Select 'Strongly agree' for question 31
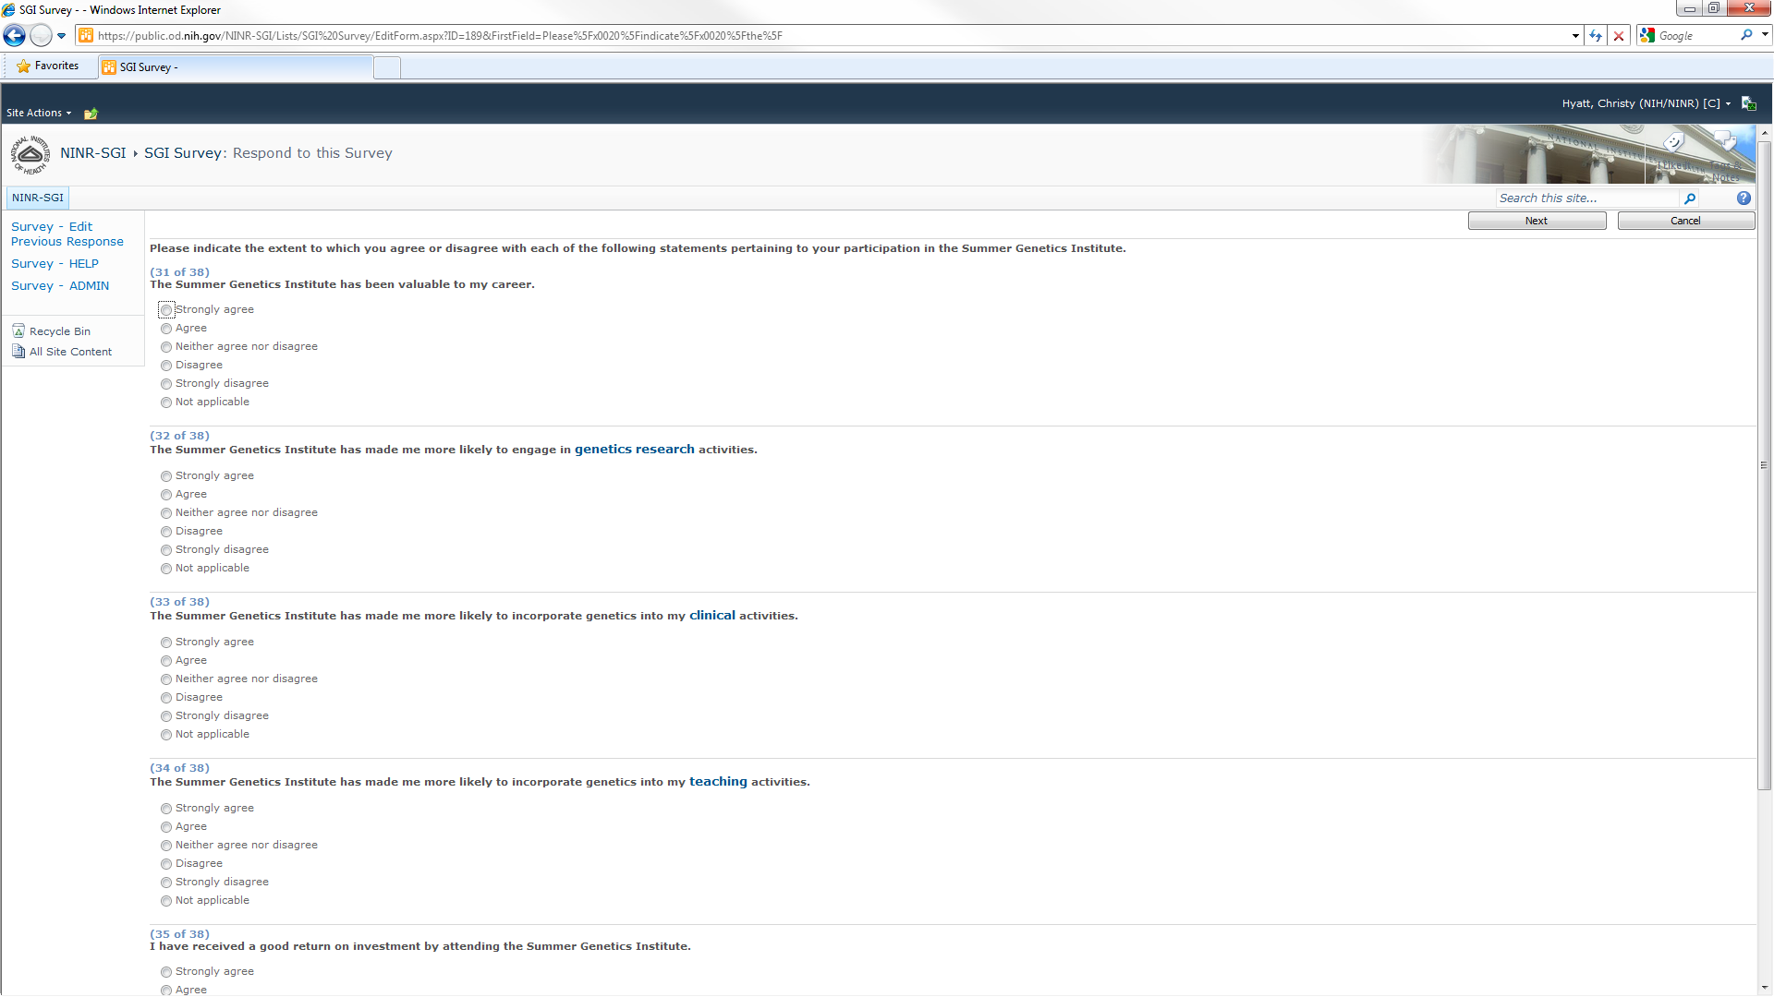1774x997 pixels. pos(166,310)
